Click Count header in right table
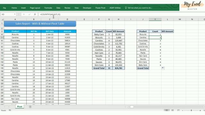The image size is (205, 115). 155,31
